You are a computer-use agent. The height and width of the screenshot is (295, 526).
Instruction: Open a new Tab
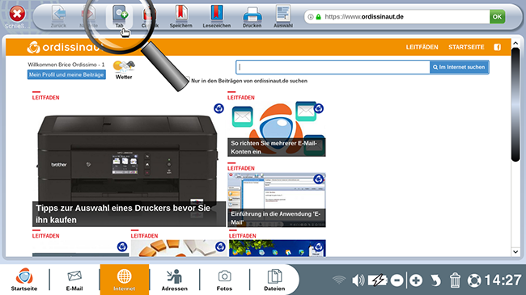point(120,16)
